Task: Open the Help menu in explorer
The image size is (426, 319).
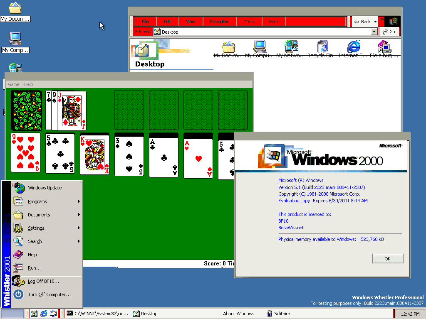Action: coord(274,22)
